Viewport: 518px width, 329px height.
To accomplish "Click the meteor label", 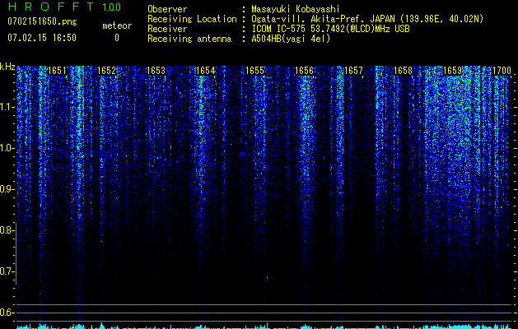I will point(117,25).
